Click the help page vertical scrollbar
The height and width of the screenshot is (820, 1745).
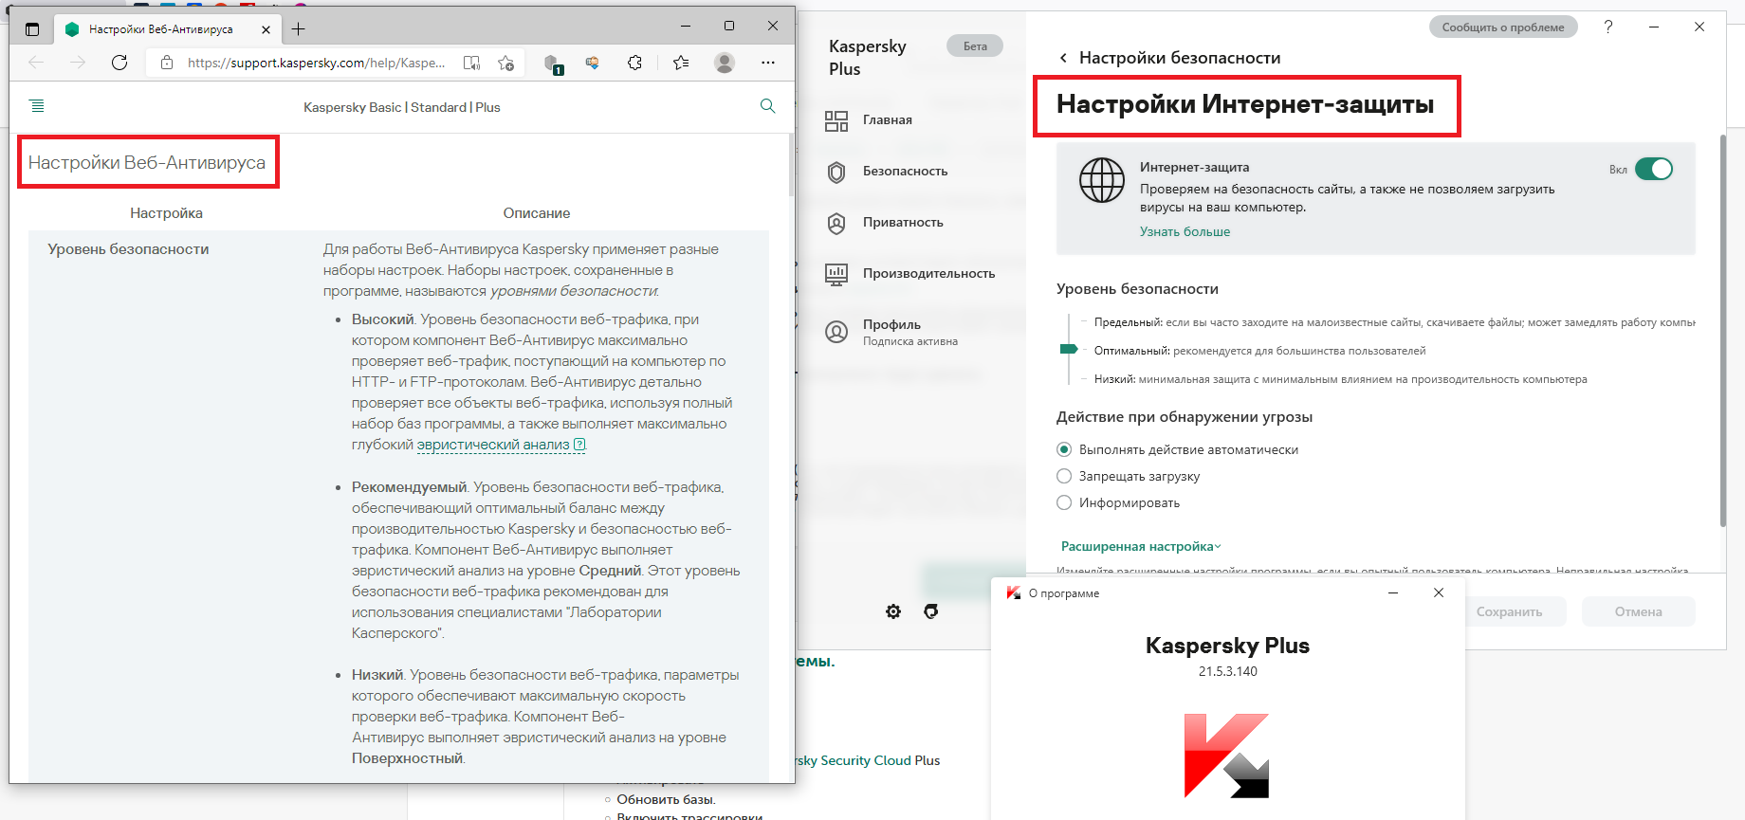click(x=791, y=165)
